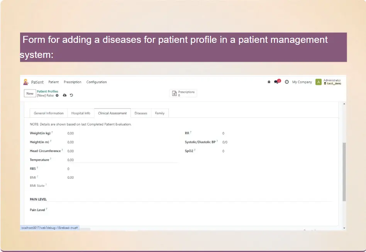Click the Patient app logo icon
Screen dimensions: 366x252
pos(26,82)
